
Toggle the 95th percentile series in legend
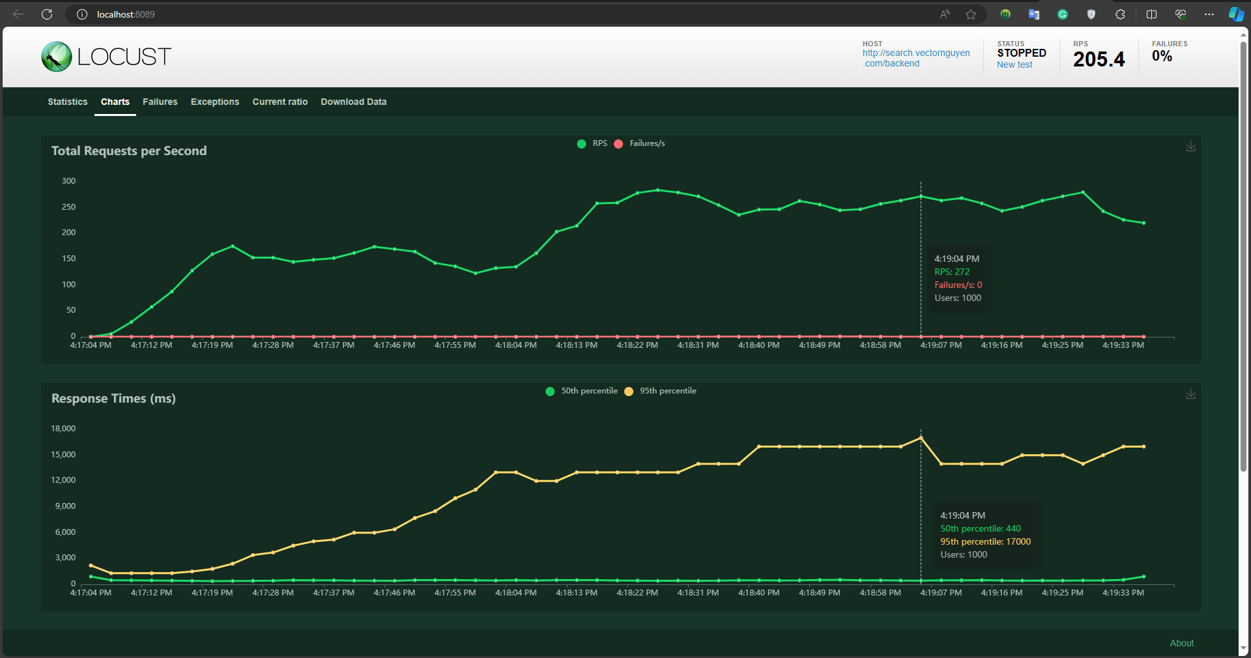[x=661, y=391]
